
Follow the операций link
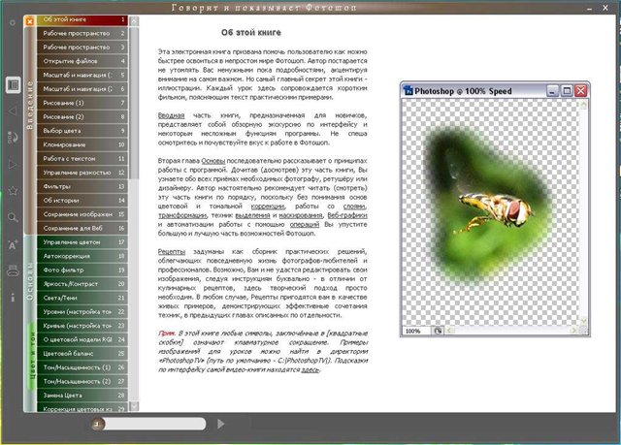[x=304, y=225]
